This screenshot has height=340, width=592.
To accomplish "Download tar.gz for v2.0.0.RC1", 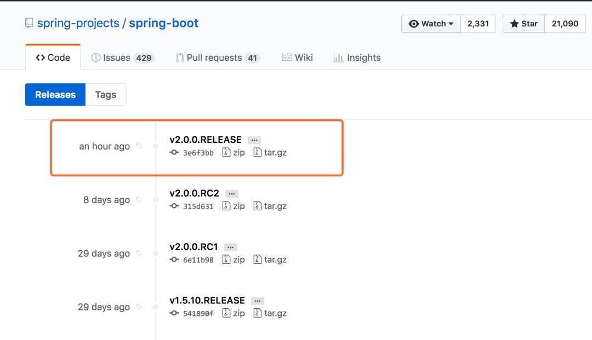I will [x=270, y=260].
